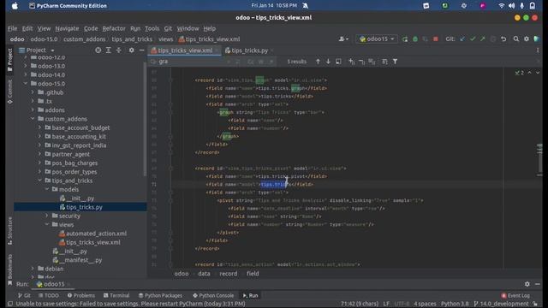
Task: Click Python 3.8 interpreter in status bar
Action: click(x=455, y=304)
